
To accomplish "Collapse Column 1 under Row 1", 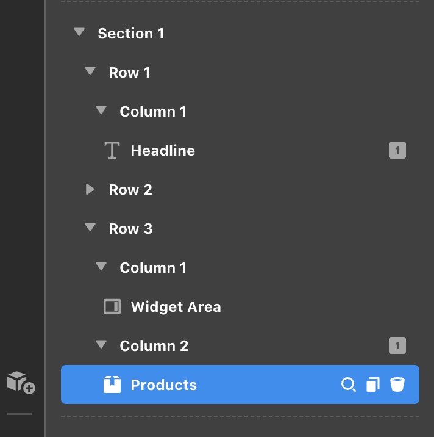I will [x=101, y=110].
